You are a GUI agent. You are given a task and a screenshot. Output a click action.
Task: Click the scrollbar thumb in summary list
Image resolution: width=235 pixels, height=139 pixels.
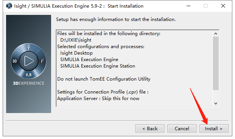216,63
